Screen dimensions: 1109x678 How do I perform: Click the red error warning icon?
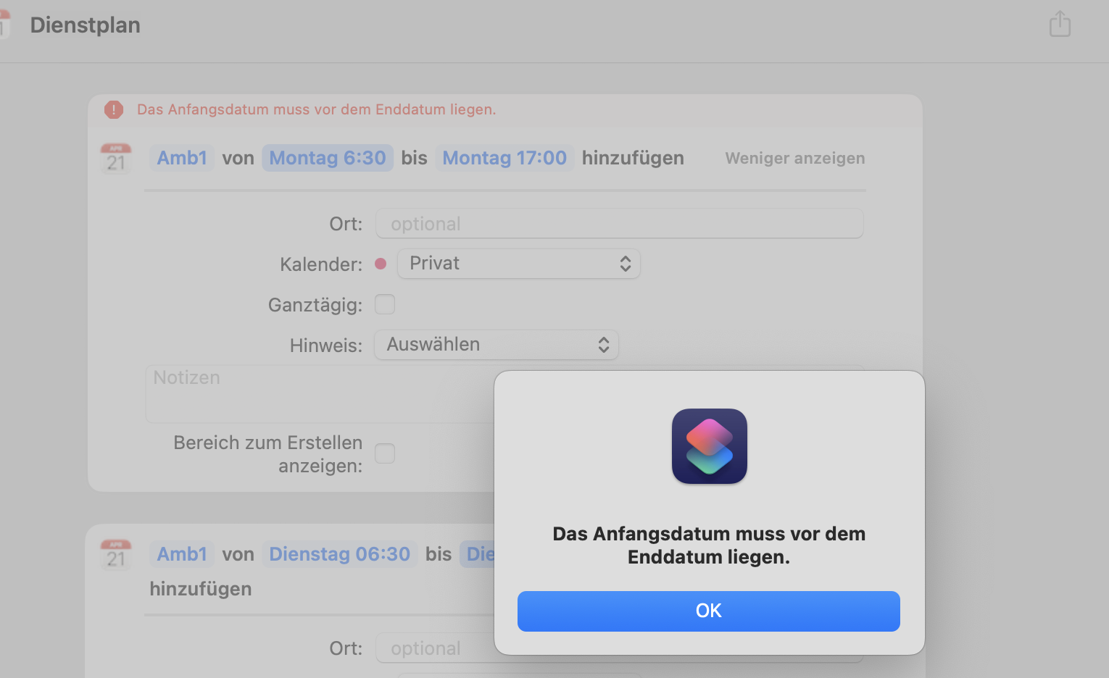click(114, 109)
